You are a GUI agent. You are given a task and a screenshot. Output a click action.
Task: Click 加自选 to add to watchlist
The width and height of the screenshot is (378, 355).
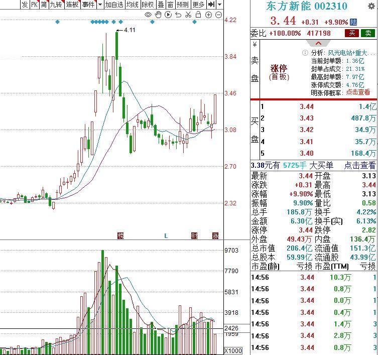coord(114,5)
